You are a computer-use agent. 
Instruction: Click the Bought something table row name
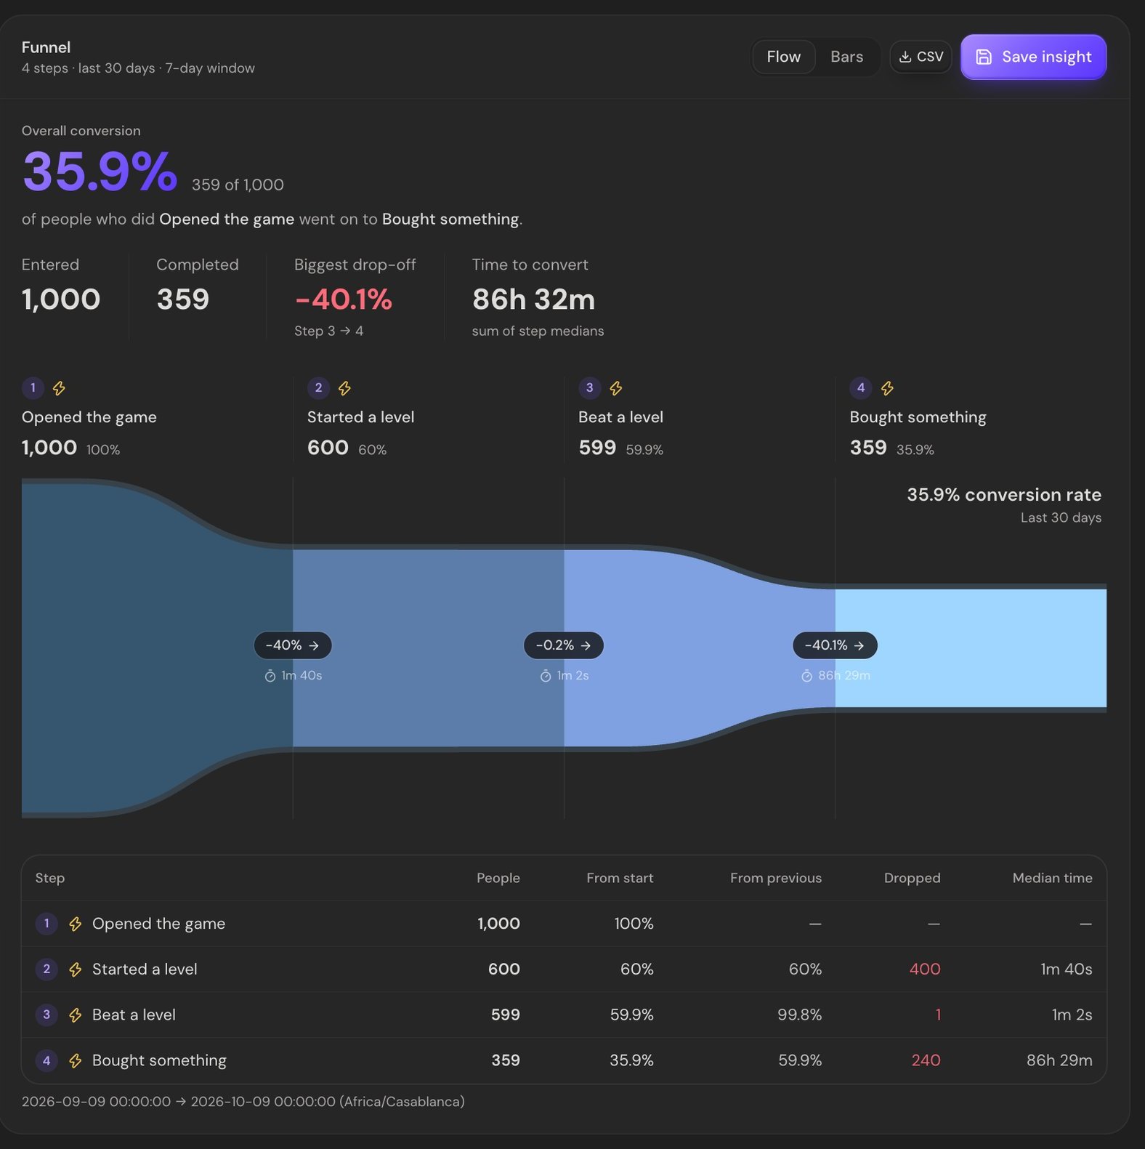click(159, 1061)
